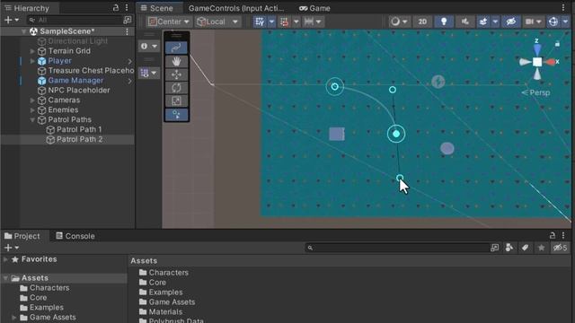575x323 pixels.
Task: Click the Project favorites star icon
Action: pos(541,248)
